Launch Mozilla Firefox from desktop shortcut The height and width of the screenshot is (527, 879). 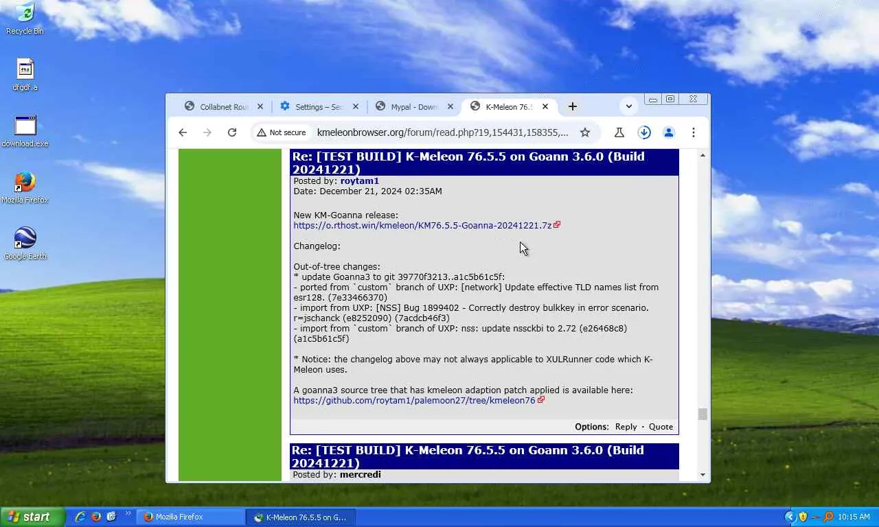click(25, 187)
